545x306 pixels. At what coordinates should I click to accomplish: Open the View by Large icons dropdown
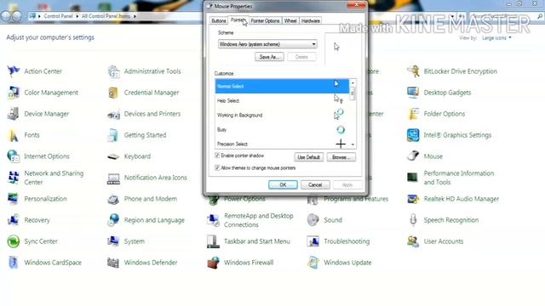pyautogui.click(x=496, y=37)
